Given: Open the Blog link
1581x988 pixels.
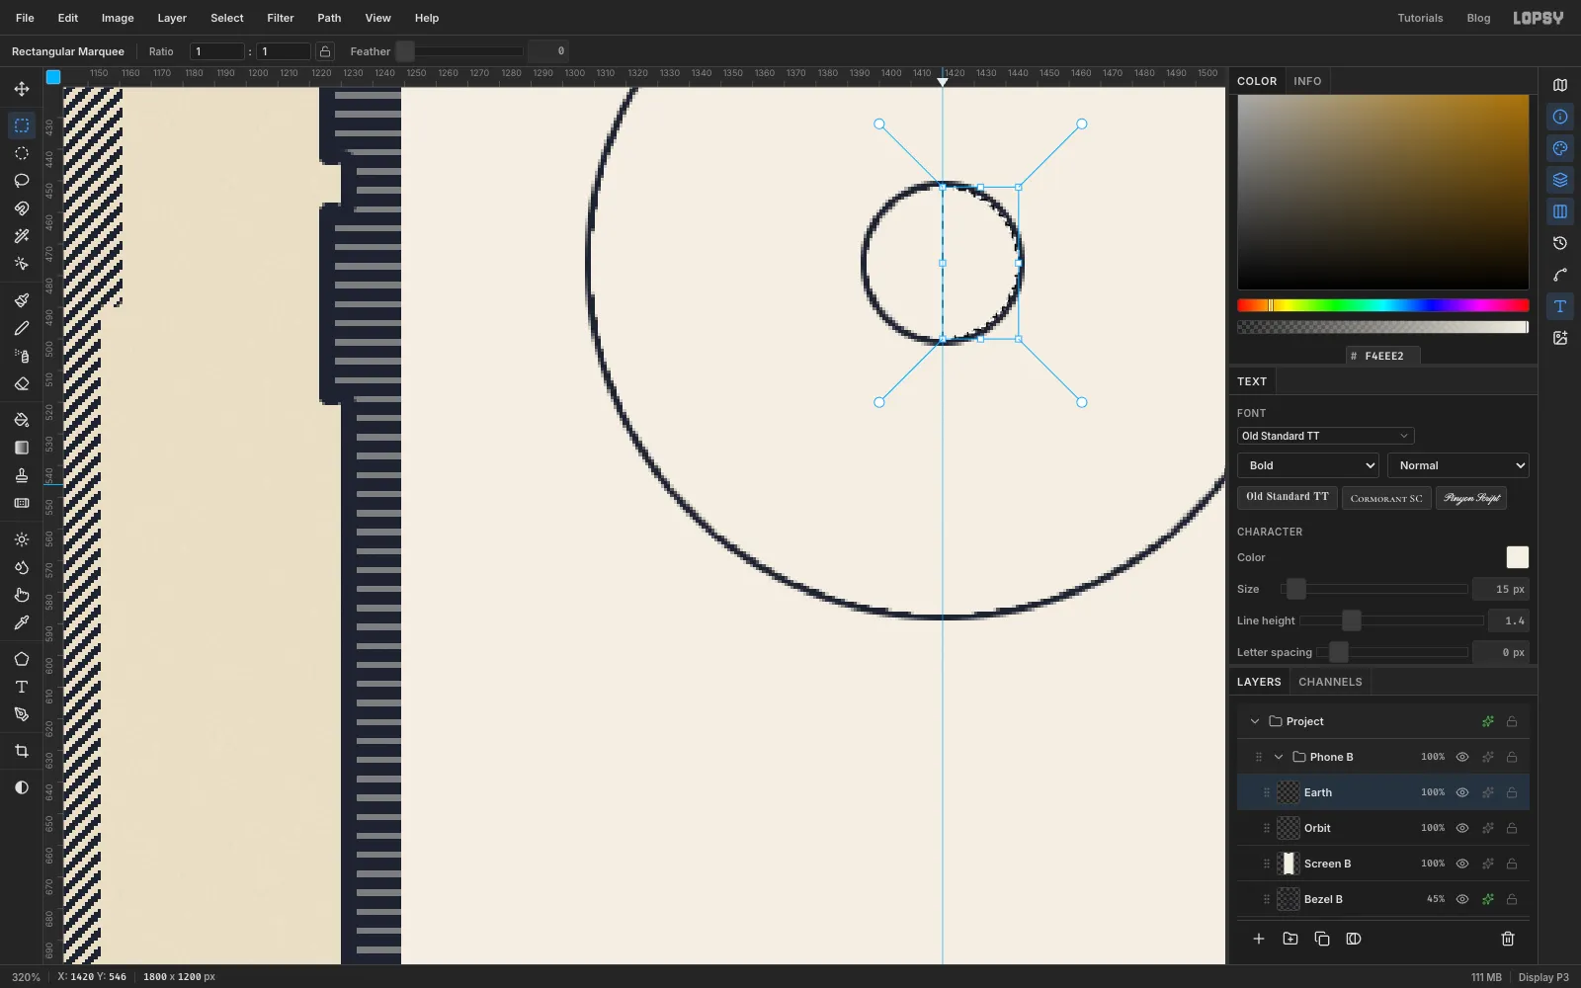Looking at the screenshot, I should (x=1478, y=18).
